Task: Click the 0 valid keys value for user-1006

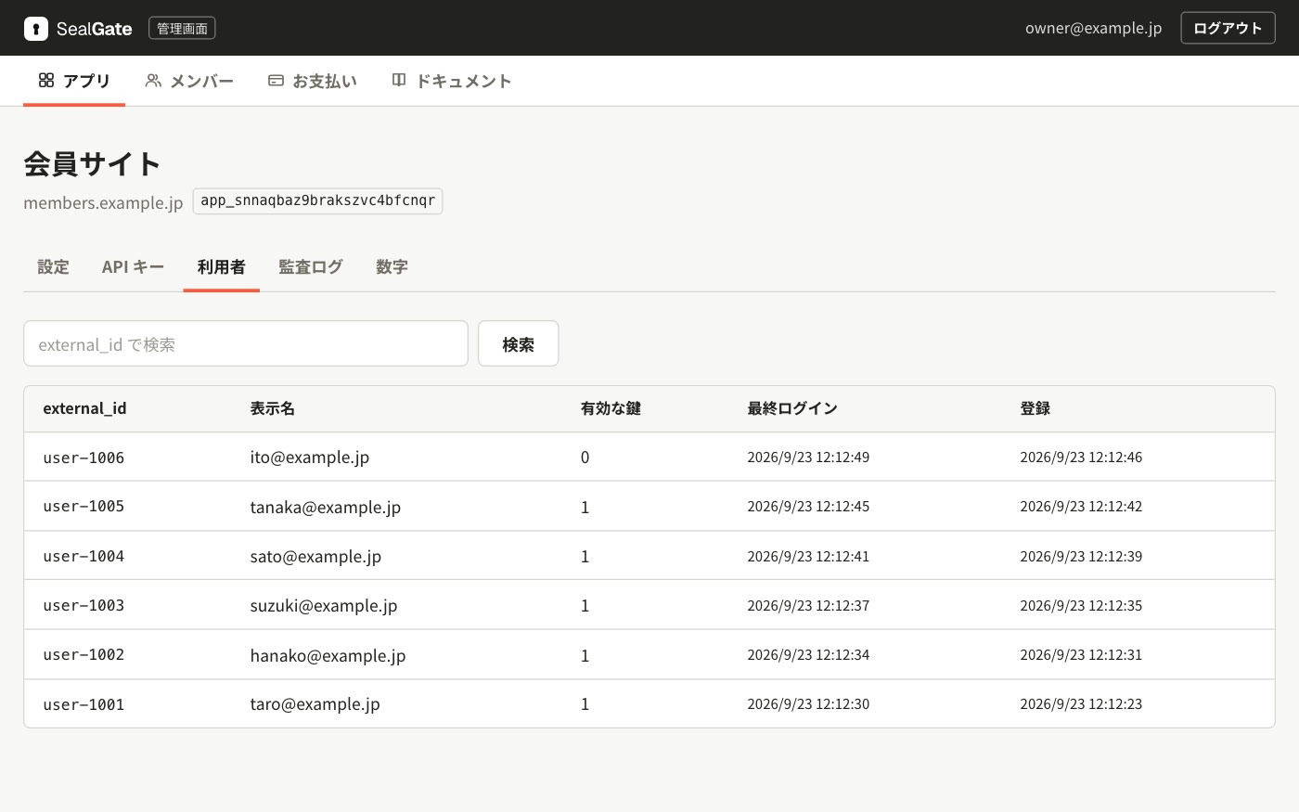Action: 585,458
